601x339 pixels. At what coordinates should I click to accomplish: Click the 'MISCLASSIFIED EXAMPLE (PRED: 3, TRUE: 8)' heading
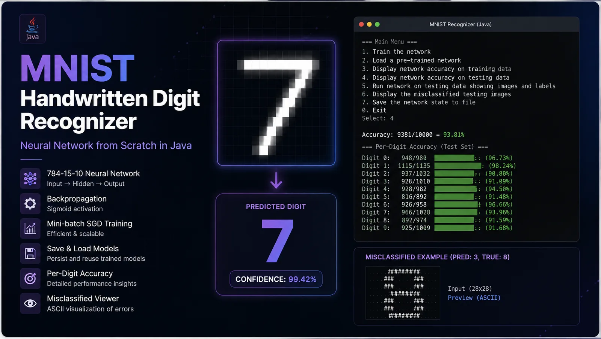click(438, 257)
